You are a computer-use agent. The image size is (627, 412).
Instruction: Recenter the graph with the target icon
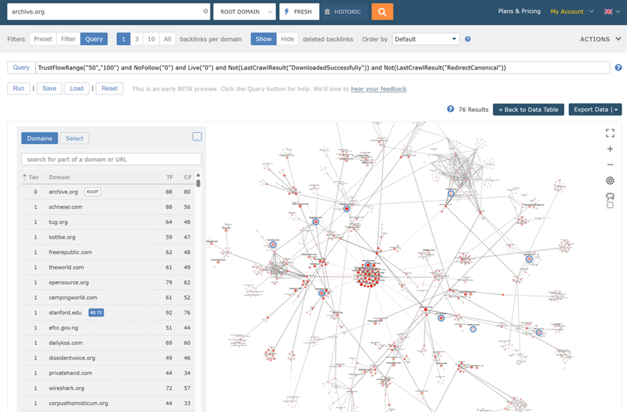click(610, 180)
